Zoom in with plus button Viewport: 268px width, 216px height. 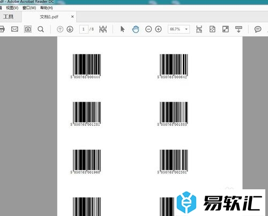tap(158, 29)
